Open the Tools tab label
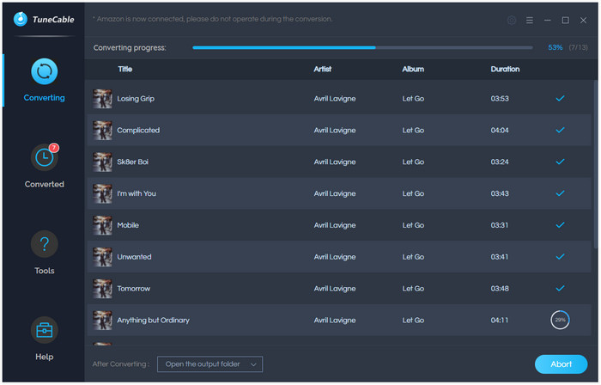Image resolution: width=601 pixels, height=385 pixels. coord(44,271)
